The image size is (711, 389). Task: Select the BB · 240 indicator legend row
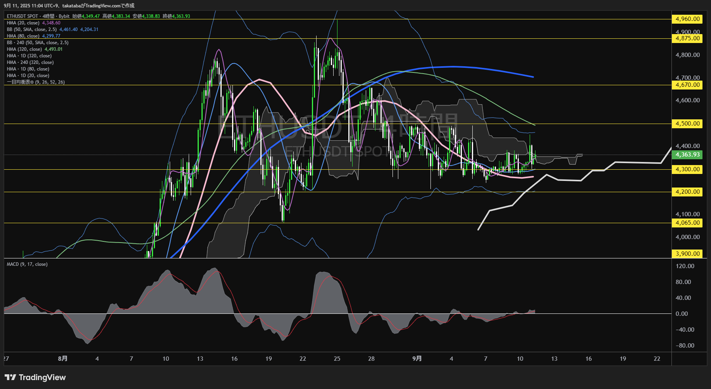pos(38,43)
